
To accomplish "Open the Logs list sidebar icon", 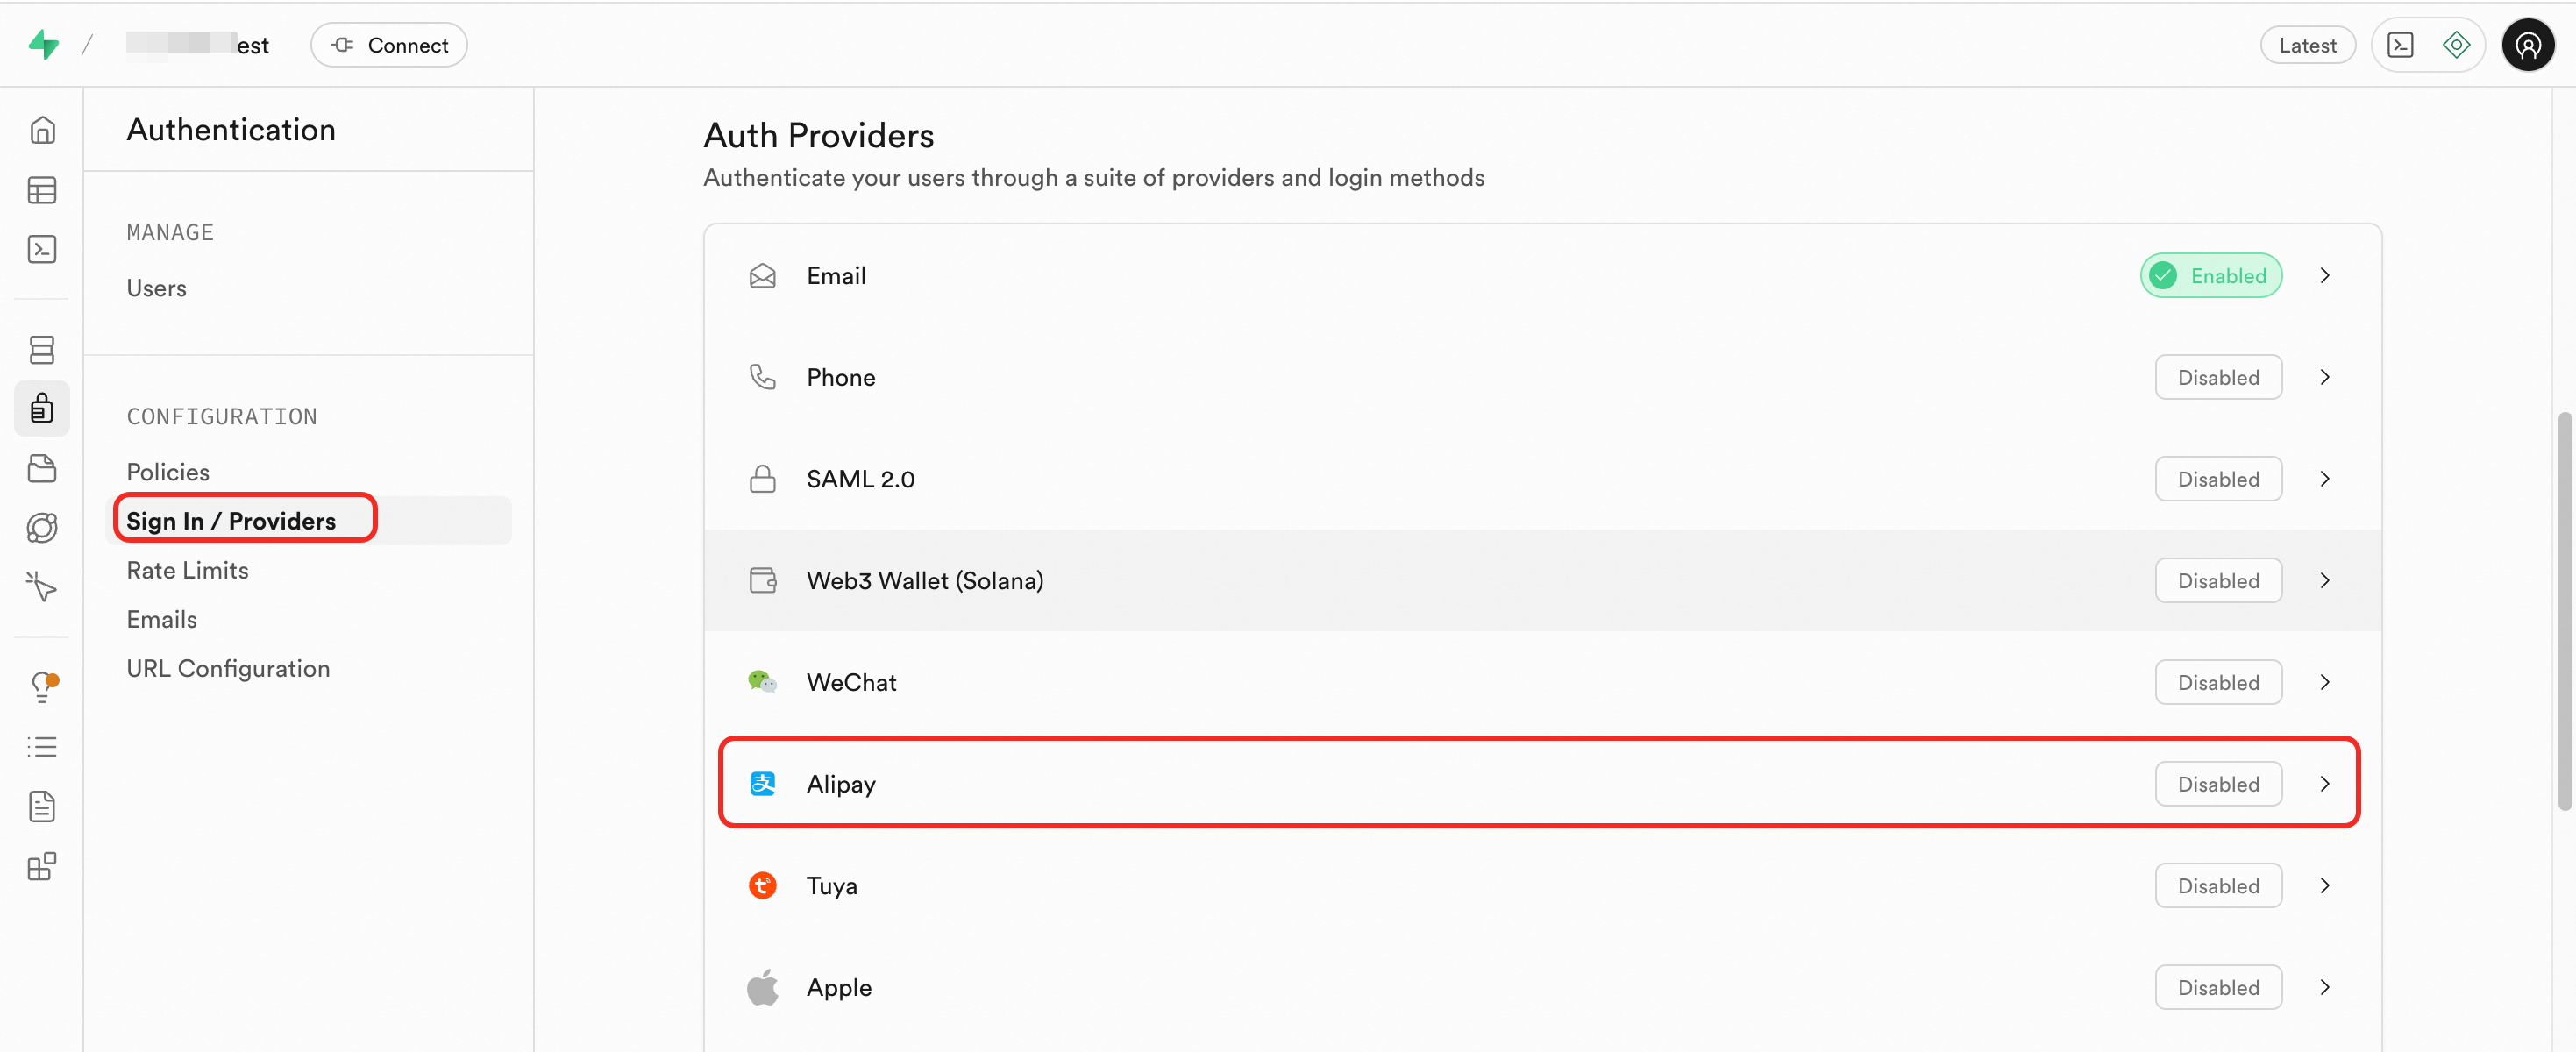I will [x=42, y=747].
